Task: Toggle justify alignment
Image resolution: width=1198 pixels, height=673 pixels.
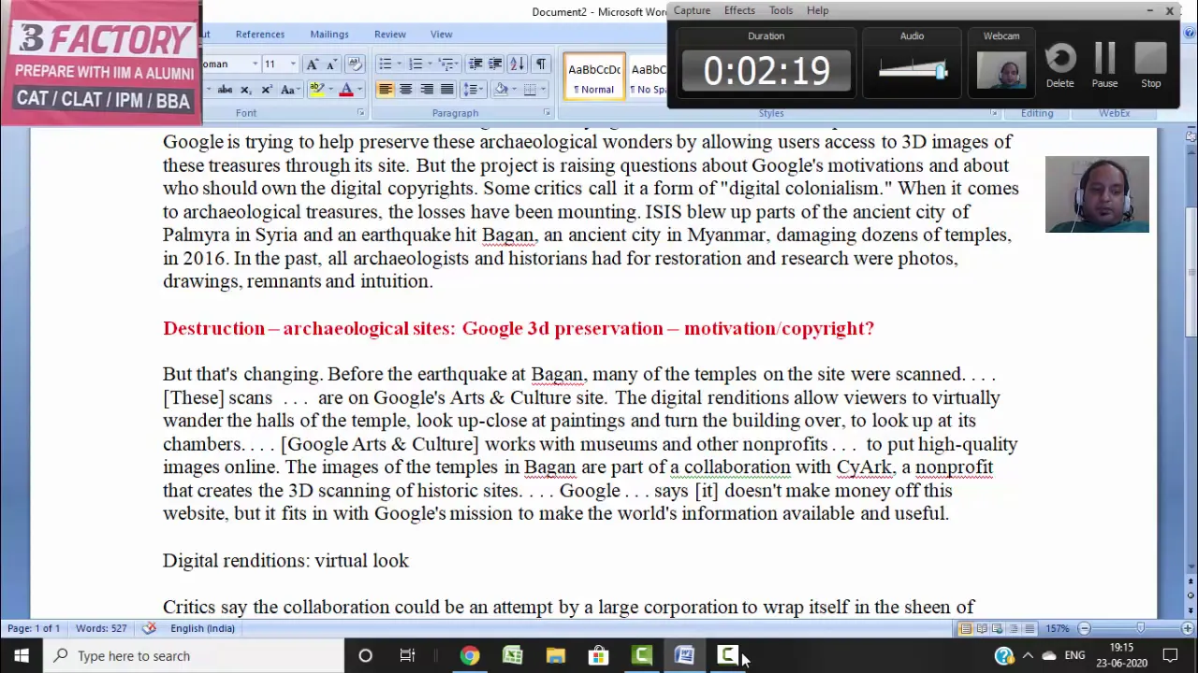Action: pyautogui.click(x=446, y=90)
